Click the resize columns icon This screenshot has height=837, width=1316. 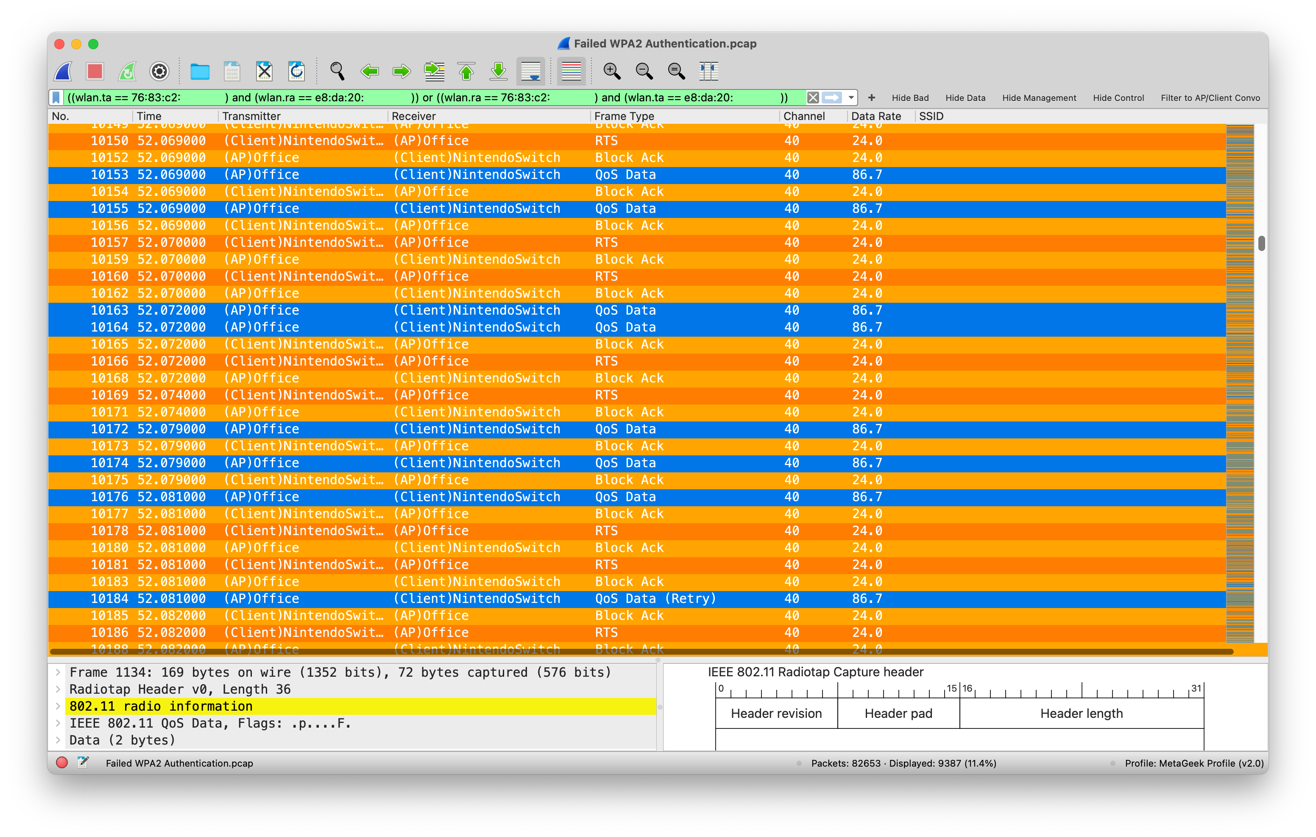(708, 71)
